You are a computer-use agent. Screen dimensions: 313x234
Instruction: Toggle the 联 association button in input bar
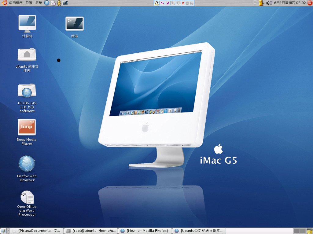(179, 3)
